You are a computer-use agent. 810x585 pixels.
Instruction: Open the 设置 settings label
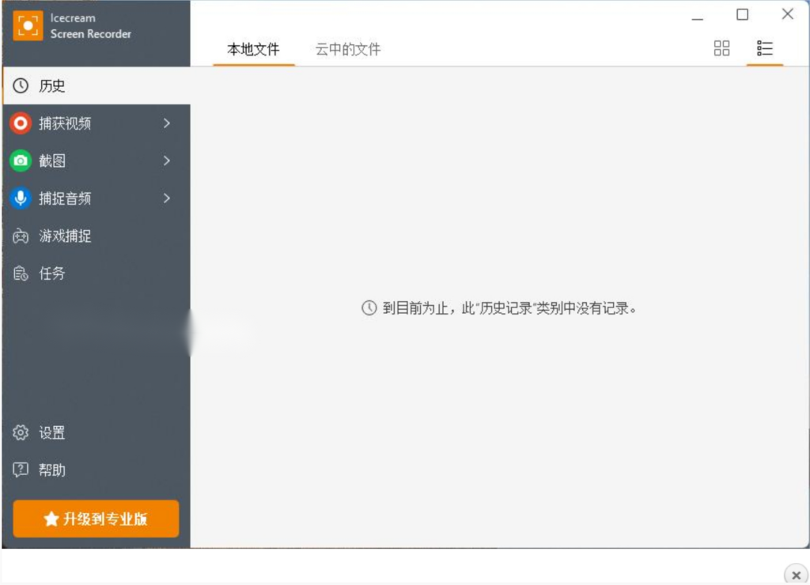click(52, 432)
